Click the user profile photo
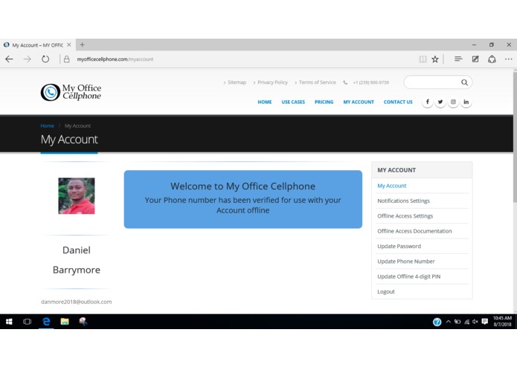The image size is (517, 367). pyautogui.click(x=77, y=196)
